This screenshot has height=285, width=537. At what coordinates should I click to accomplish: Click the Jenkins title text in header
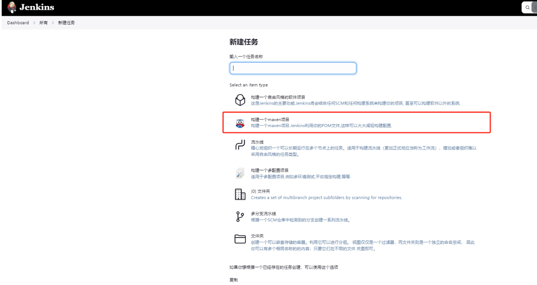(x=36, y=7)
